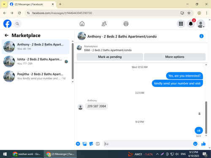Click the install app icon in address bar
The width and height of the screenshot is (211, 158).
[x=182, y=13]
